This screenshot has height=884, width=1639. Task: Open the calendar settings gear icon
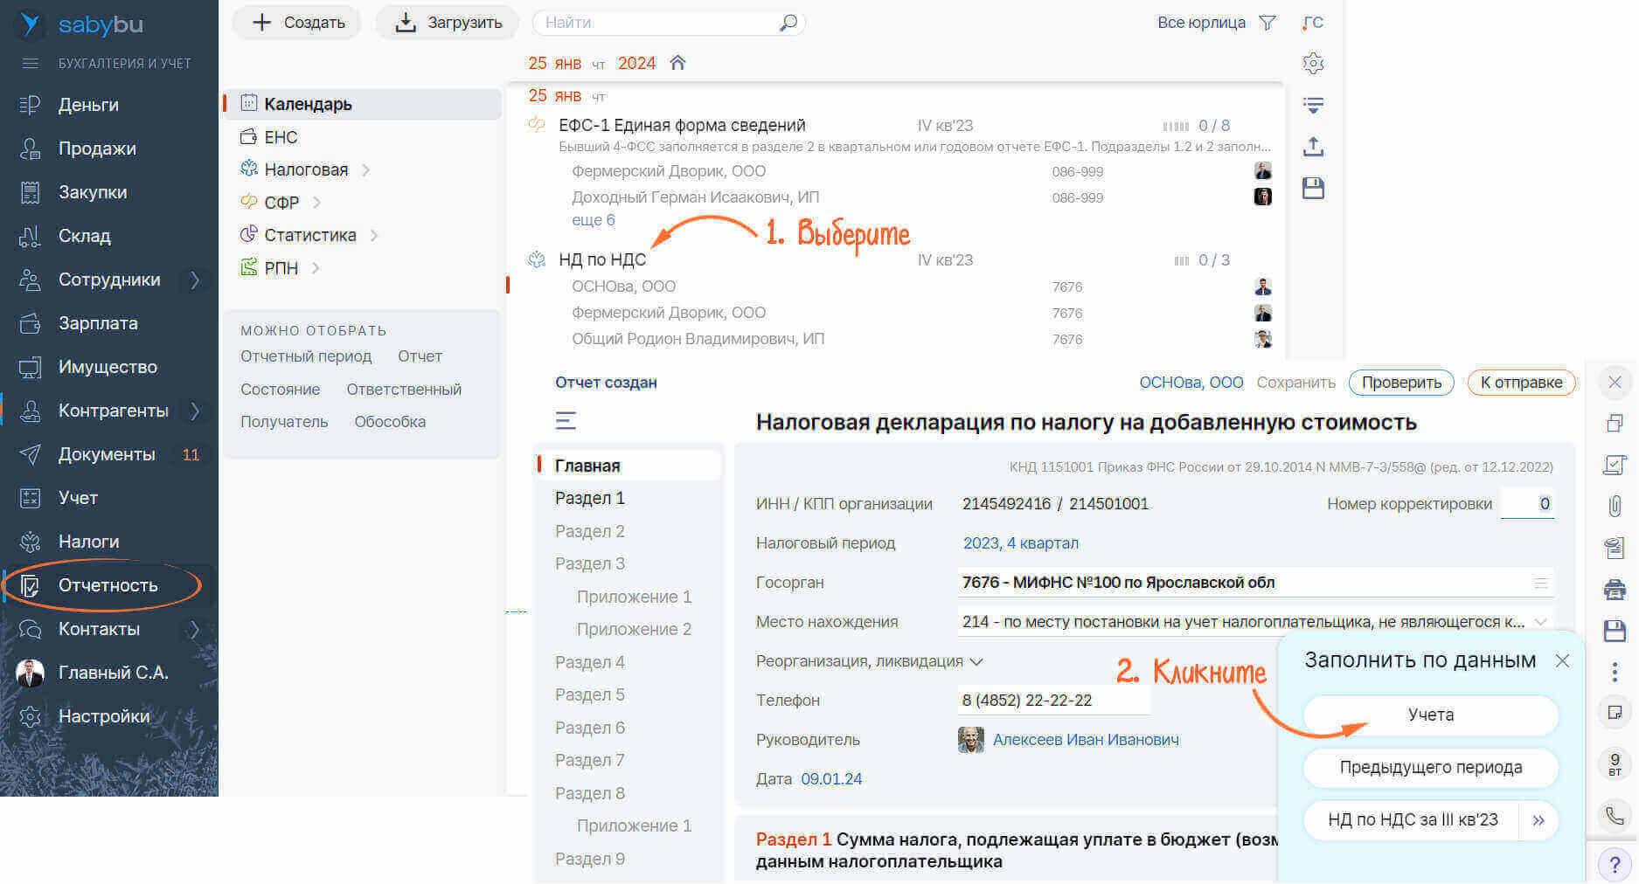click(1313, 64)
